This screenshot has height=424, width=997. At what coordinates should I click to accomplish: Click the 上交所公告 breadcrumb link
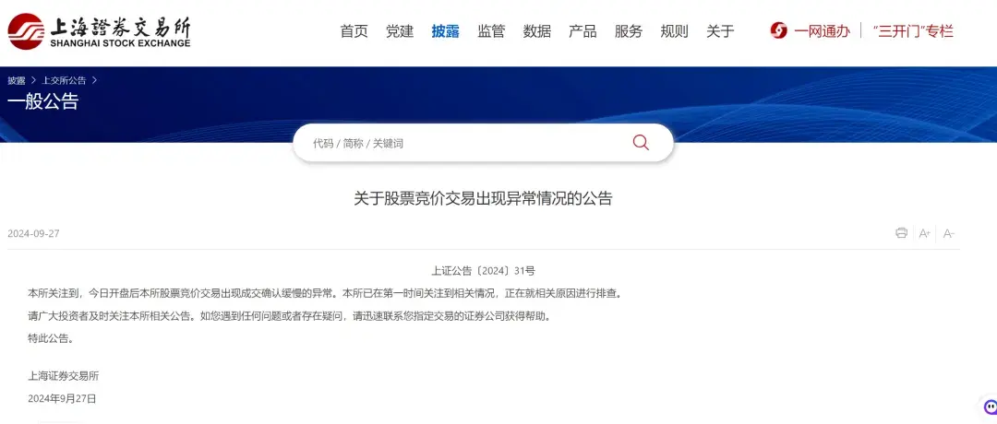[x=64, y=80]
